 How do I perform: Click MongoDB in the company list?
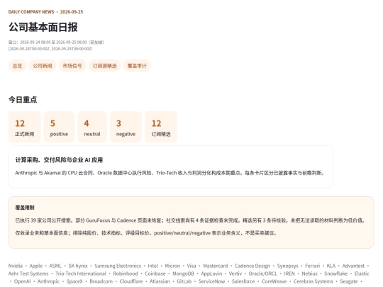click(183, 274)
